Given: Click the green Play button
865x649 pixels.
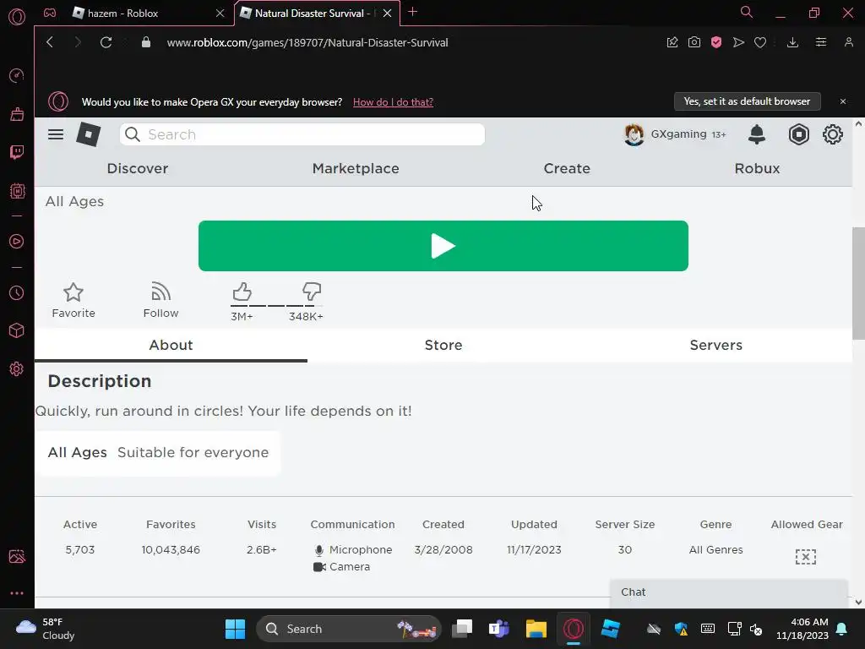Looking at the screenshot, I should point(443,246).
